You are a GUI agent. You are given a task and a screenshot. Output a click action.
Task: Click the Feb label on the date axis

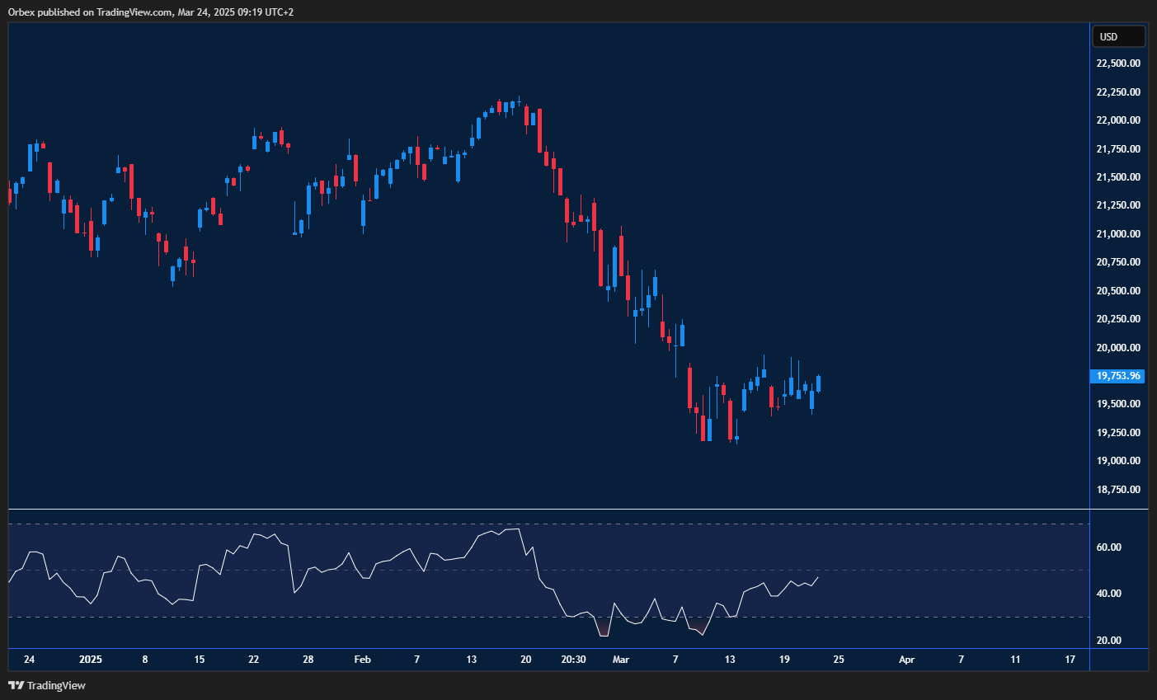(362, 660)
